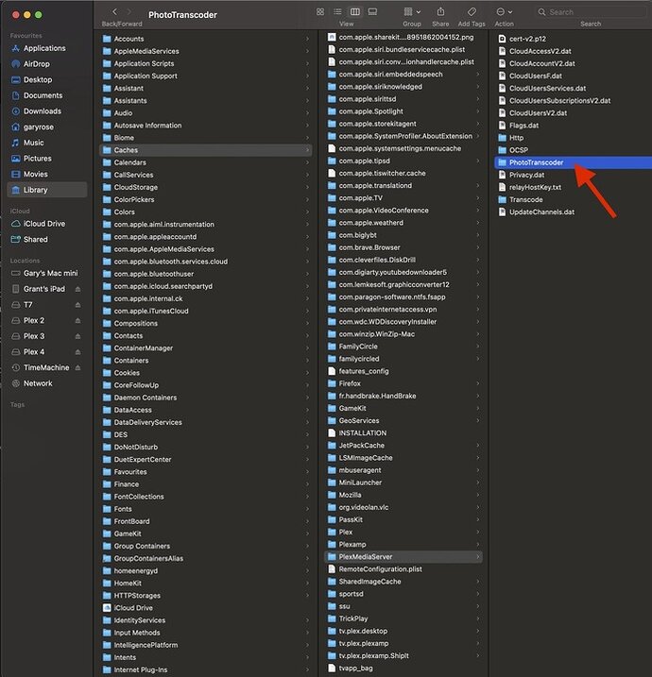The image size is (652, 677).
Task: Switch to icon view in toolbar
Action: coord(320,12)
